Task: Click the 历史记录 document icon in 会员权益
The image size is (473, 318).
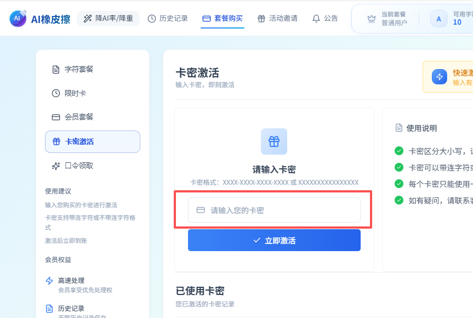Action: [x=49, y=308]
